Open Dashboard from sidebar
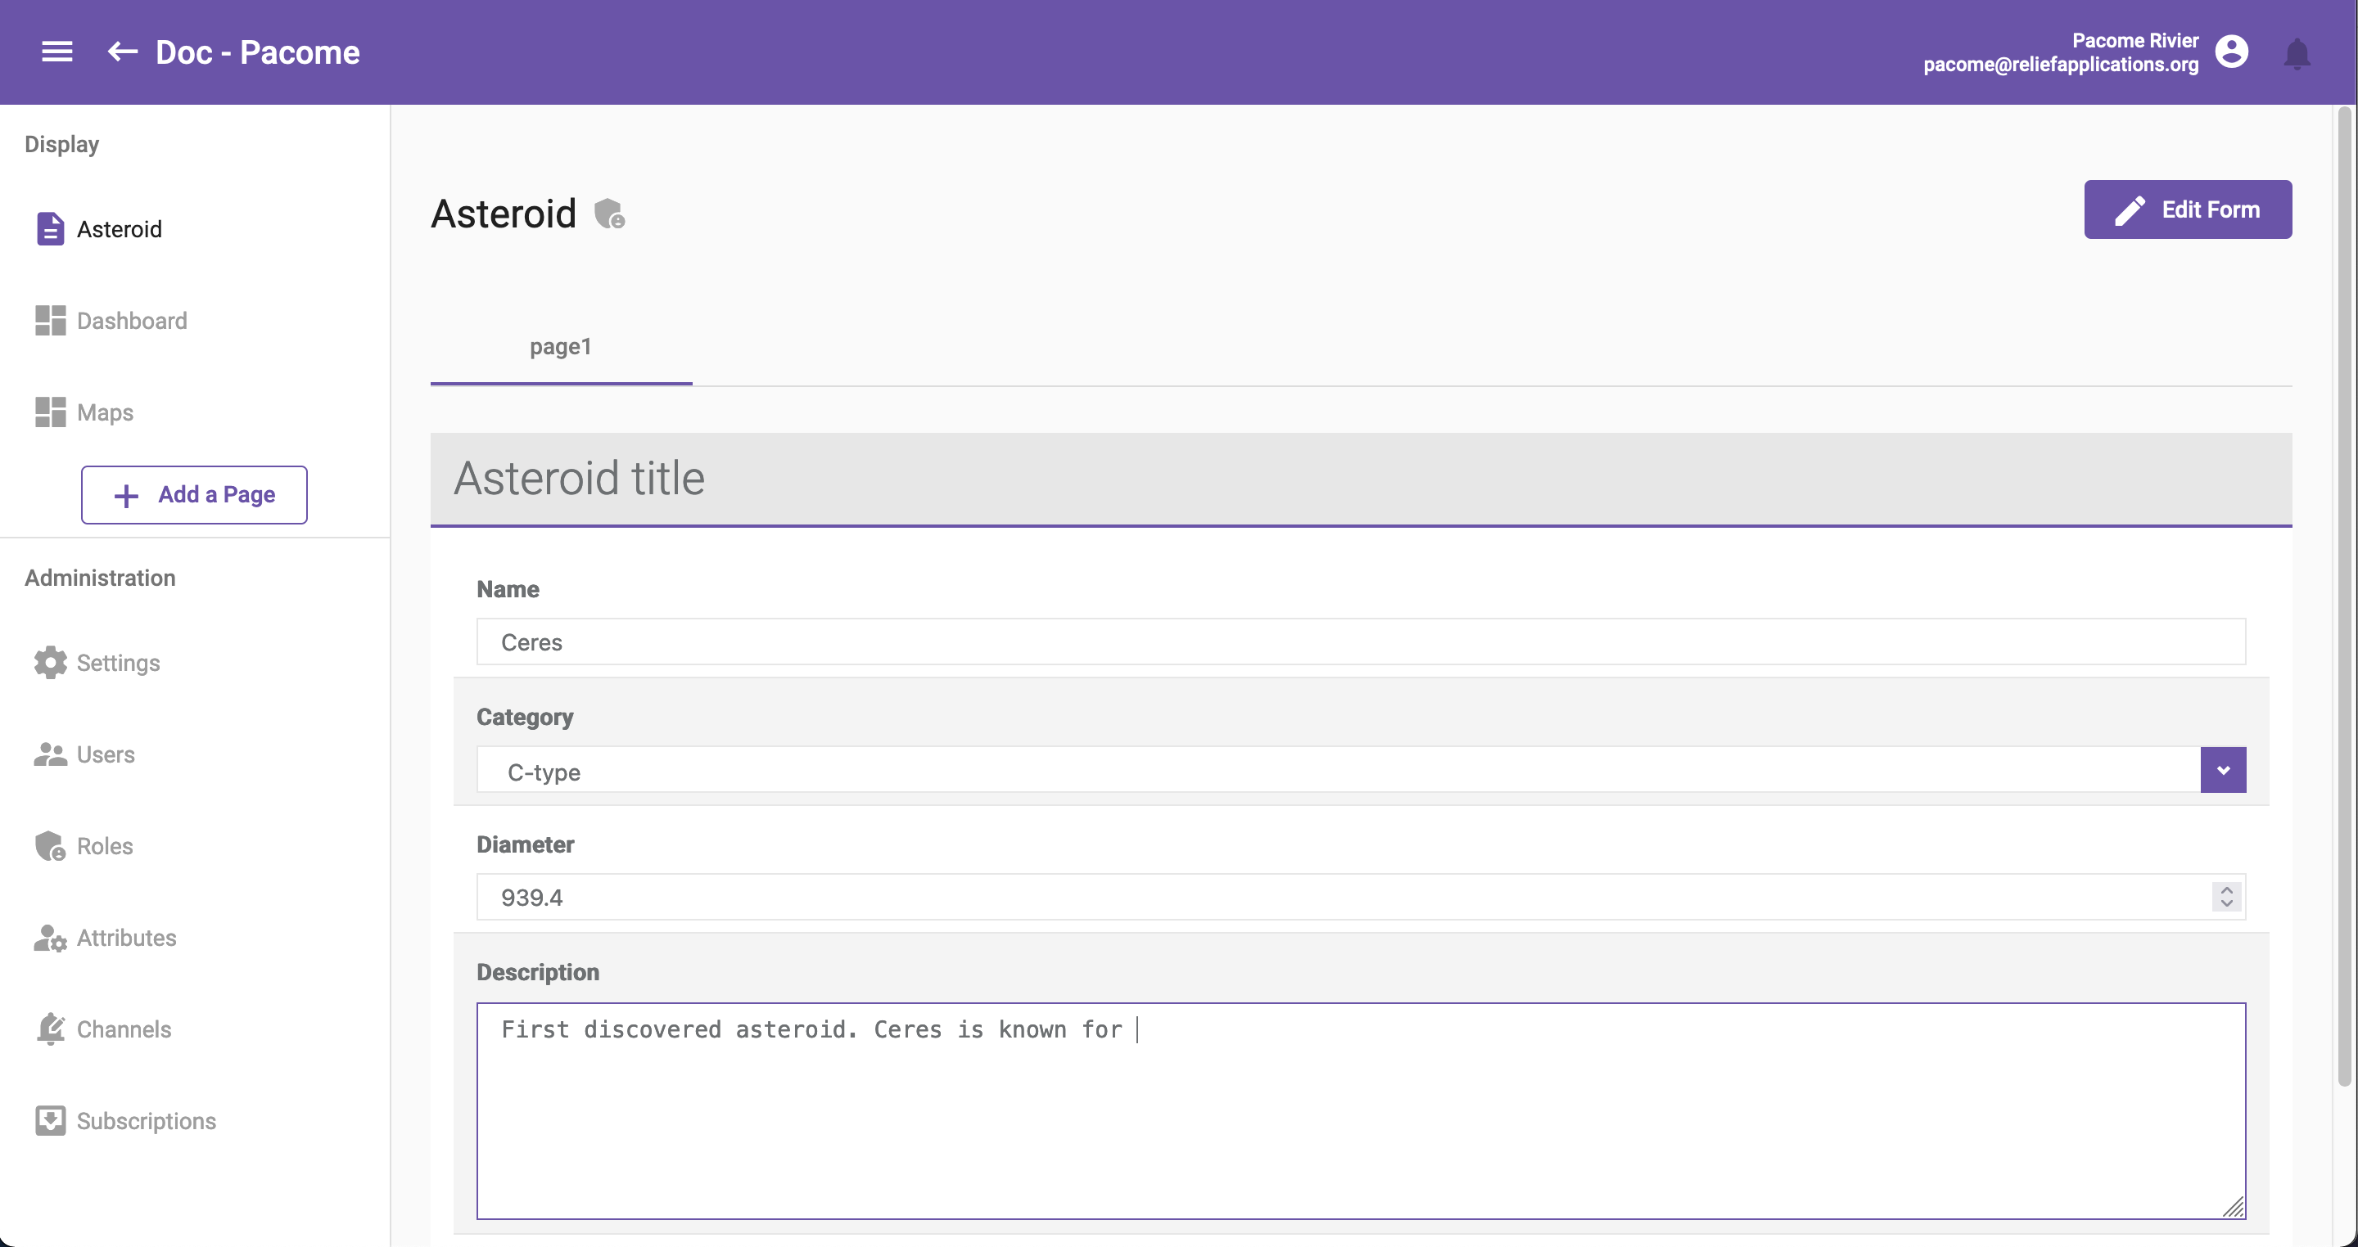The image size is (2358, 1247). tap(133, 321)
